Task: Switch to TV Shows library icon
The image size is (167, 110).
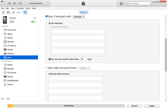Action: (13, 12)
